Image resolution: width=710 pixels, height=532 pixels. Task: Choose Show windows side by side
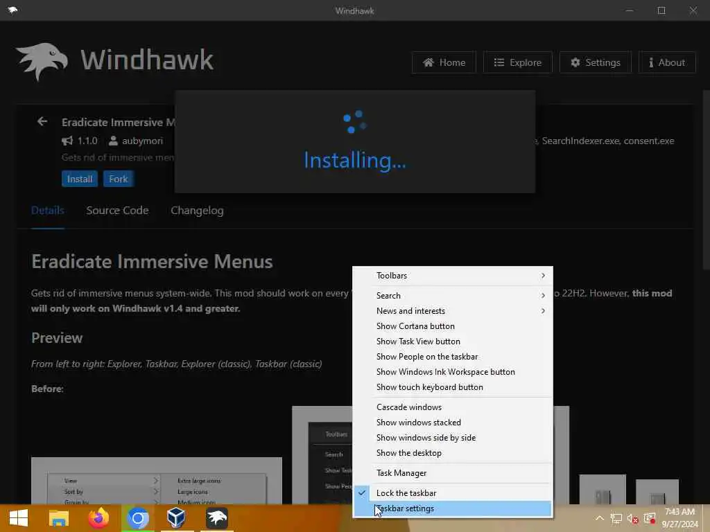pos(453,438)
